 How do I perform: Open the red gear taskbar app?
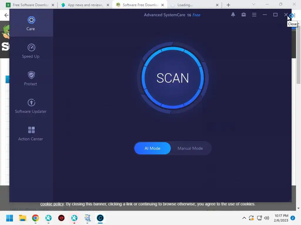click(61, 218)
